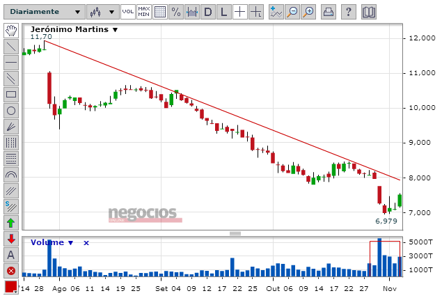
Task: Click the 5000T volume axis label
Action: (x=420, y=242)
